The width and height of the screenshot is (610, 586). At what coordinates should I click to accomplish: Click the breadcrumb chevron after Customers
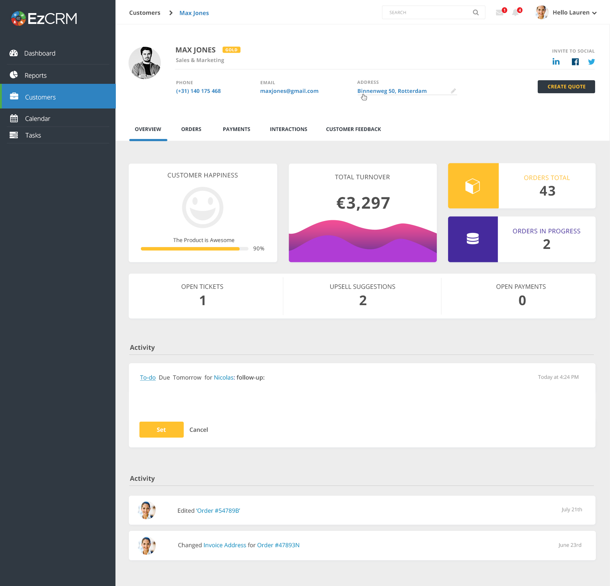point(171,13)
